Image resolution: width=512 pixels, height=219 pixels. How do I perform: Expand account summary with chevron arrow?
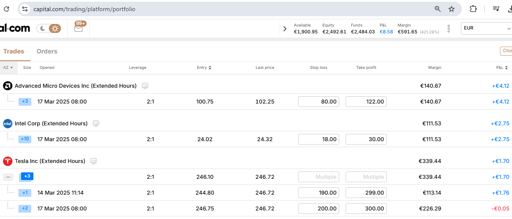pos(285,29)
